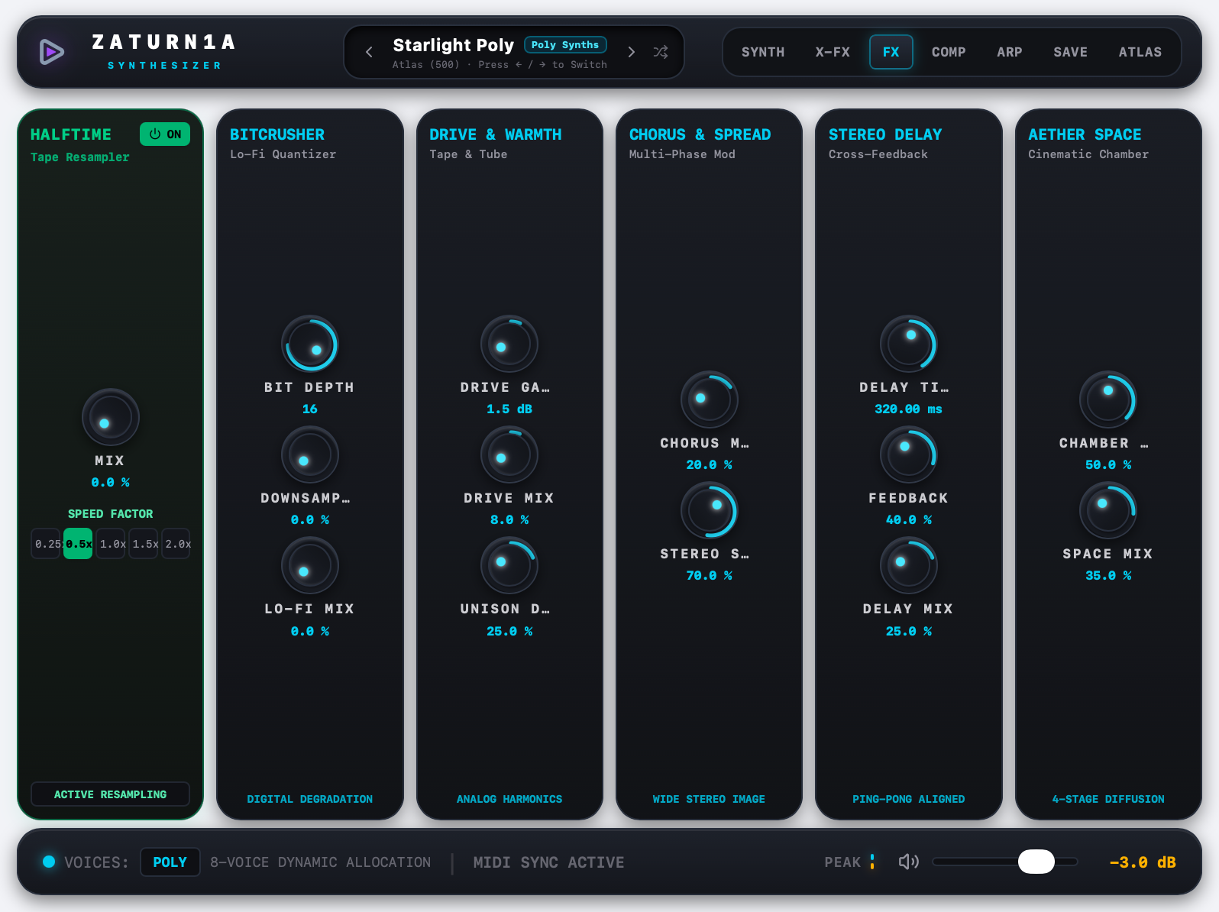Click the Unison D… knob
Viewport: 1219px width, 912px height.
(509, 565)
